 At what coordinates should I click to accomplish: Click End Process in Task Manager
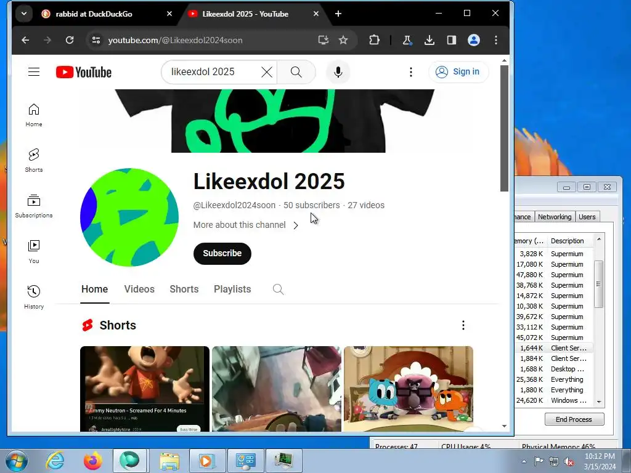coord(574,419)
